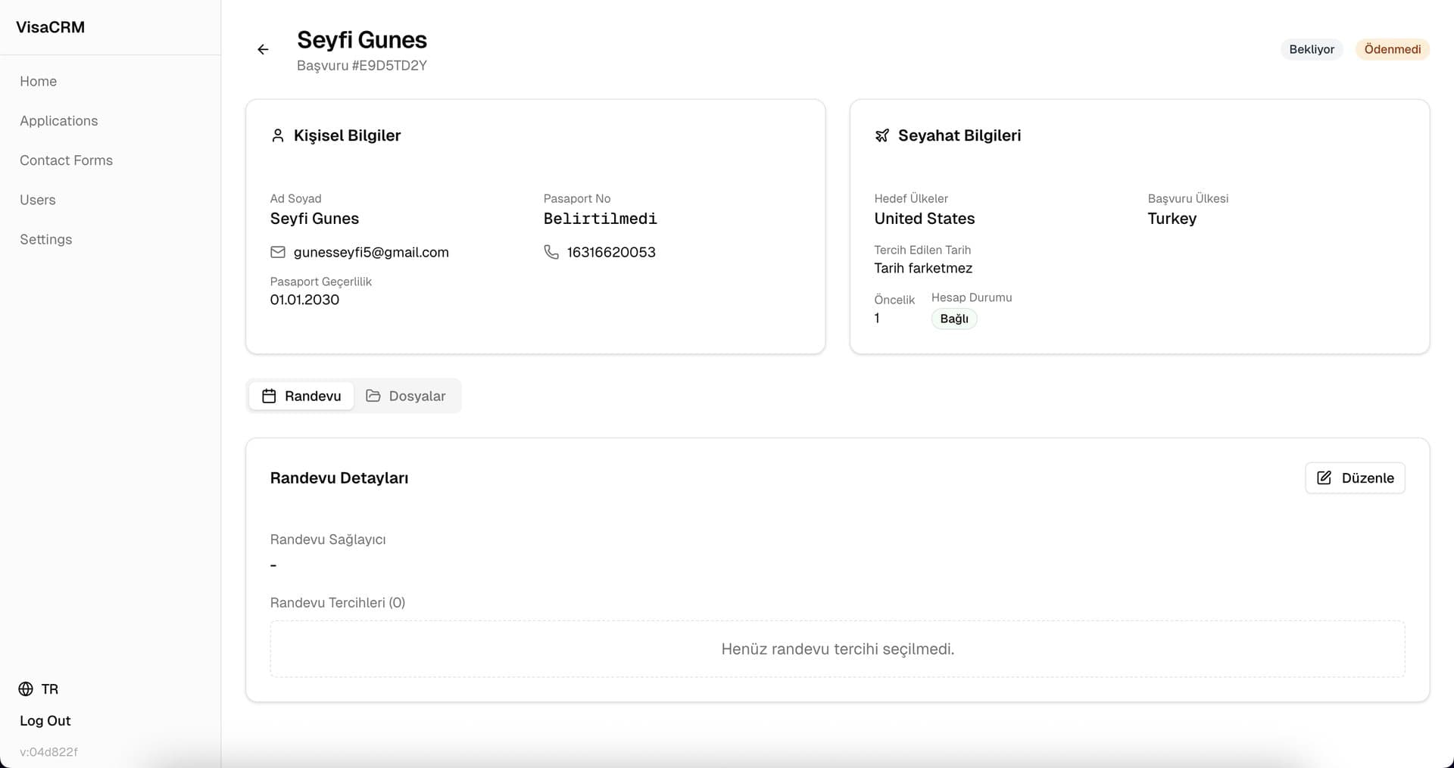The image size is (1454, 768).
Task: Open the Home page in the sidebar
Action: (x=39, y=81)
